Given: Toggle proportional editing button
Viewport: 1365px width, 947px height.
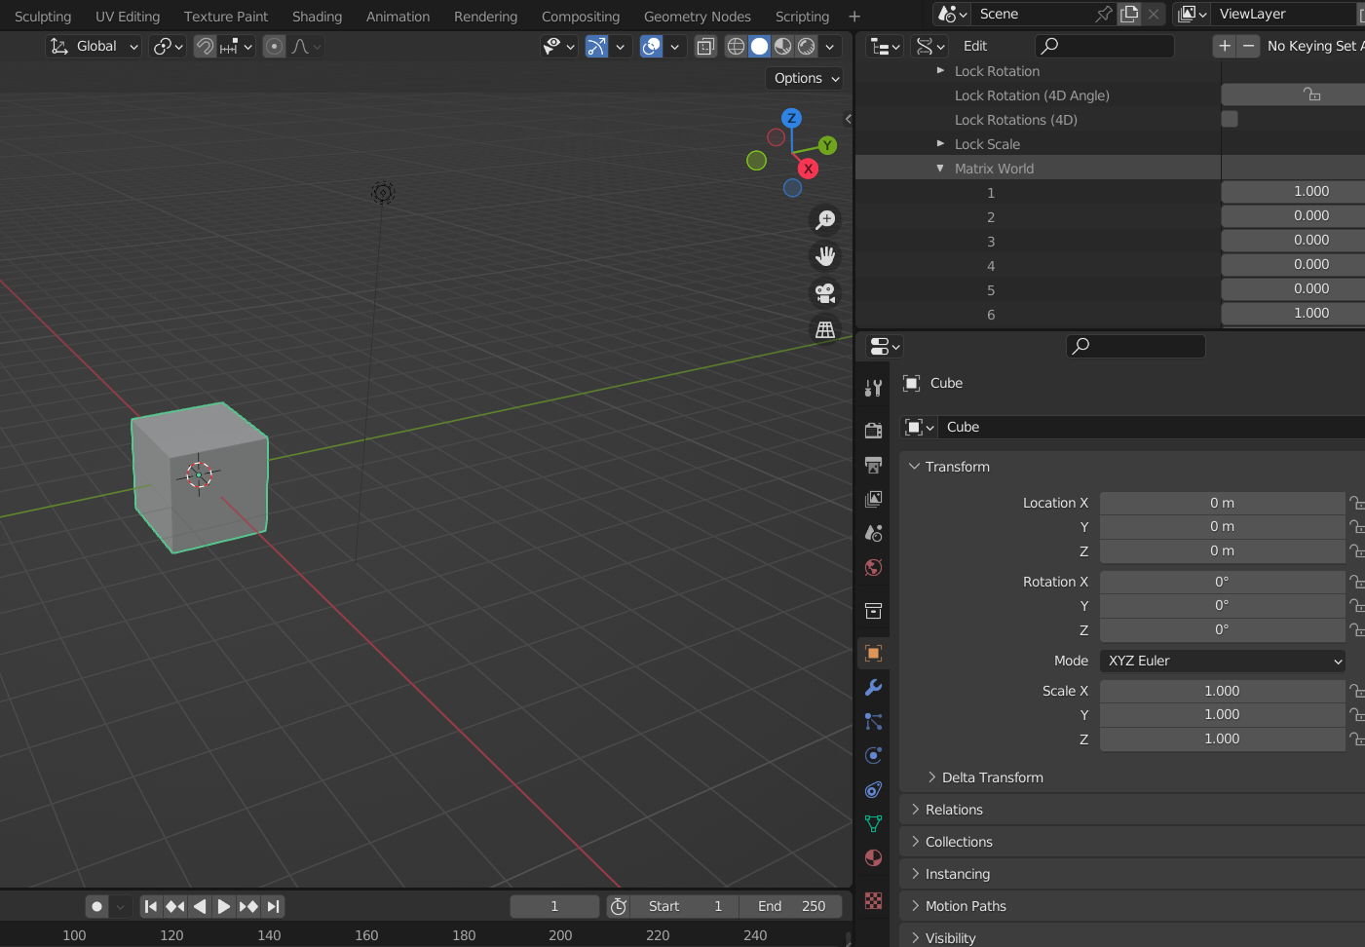Looking at the screenshot, I should [275, 47].
